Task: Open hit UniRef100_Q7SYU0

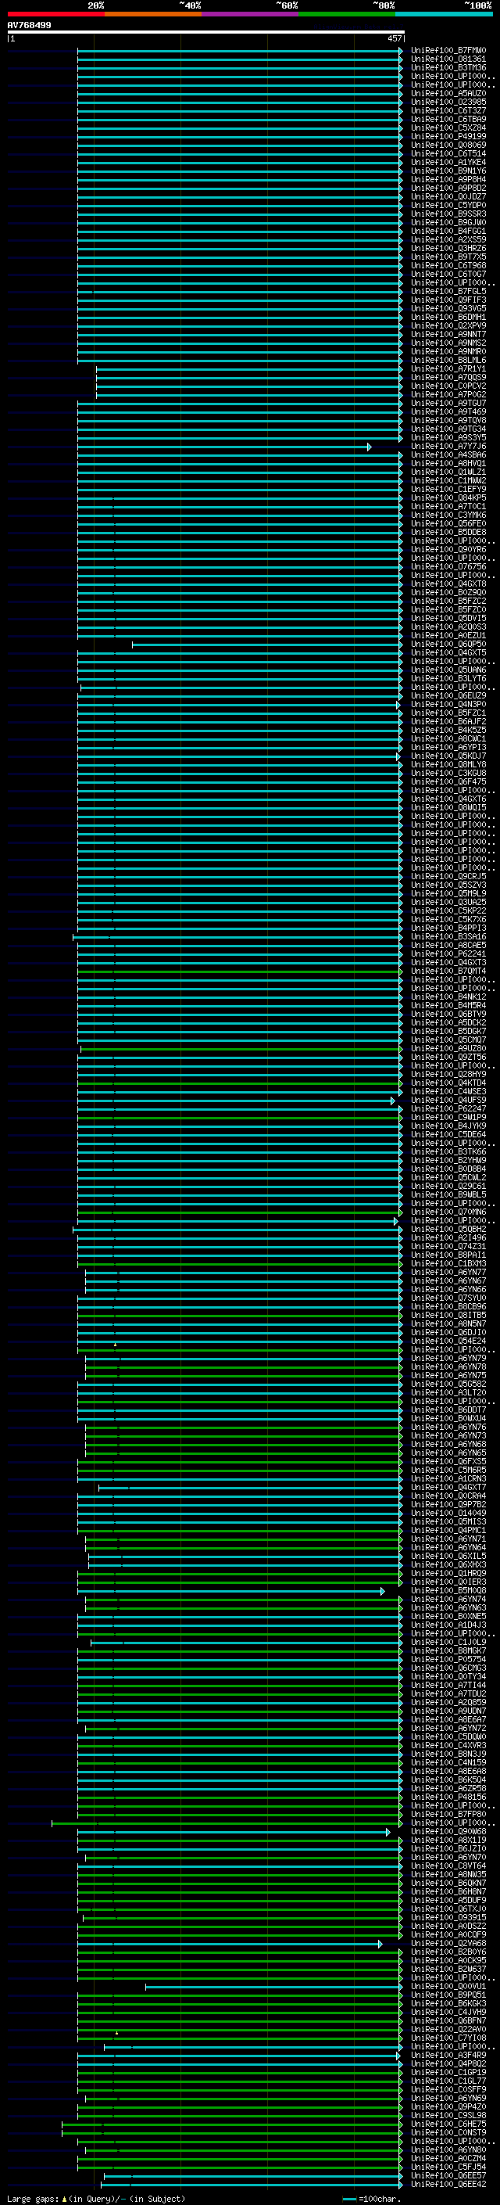Action: tap(448, 1298)
